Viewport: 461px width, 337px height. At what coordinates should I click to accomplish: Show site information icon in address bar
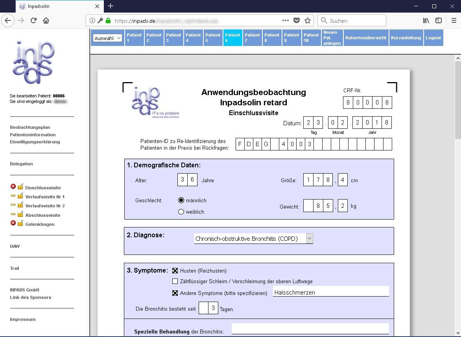92,20
